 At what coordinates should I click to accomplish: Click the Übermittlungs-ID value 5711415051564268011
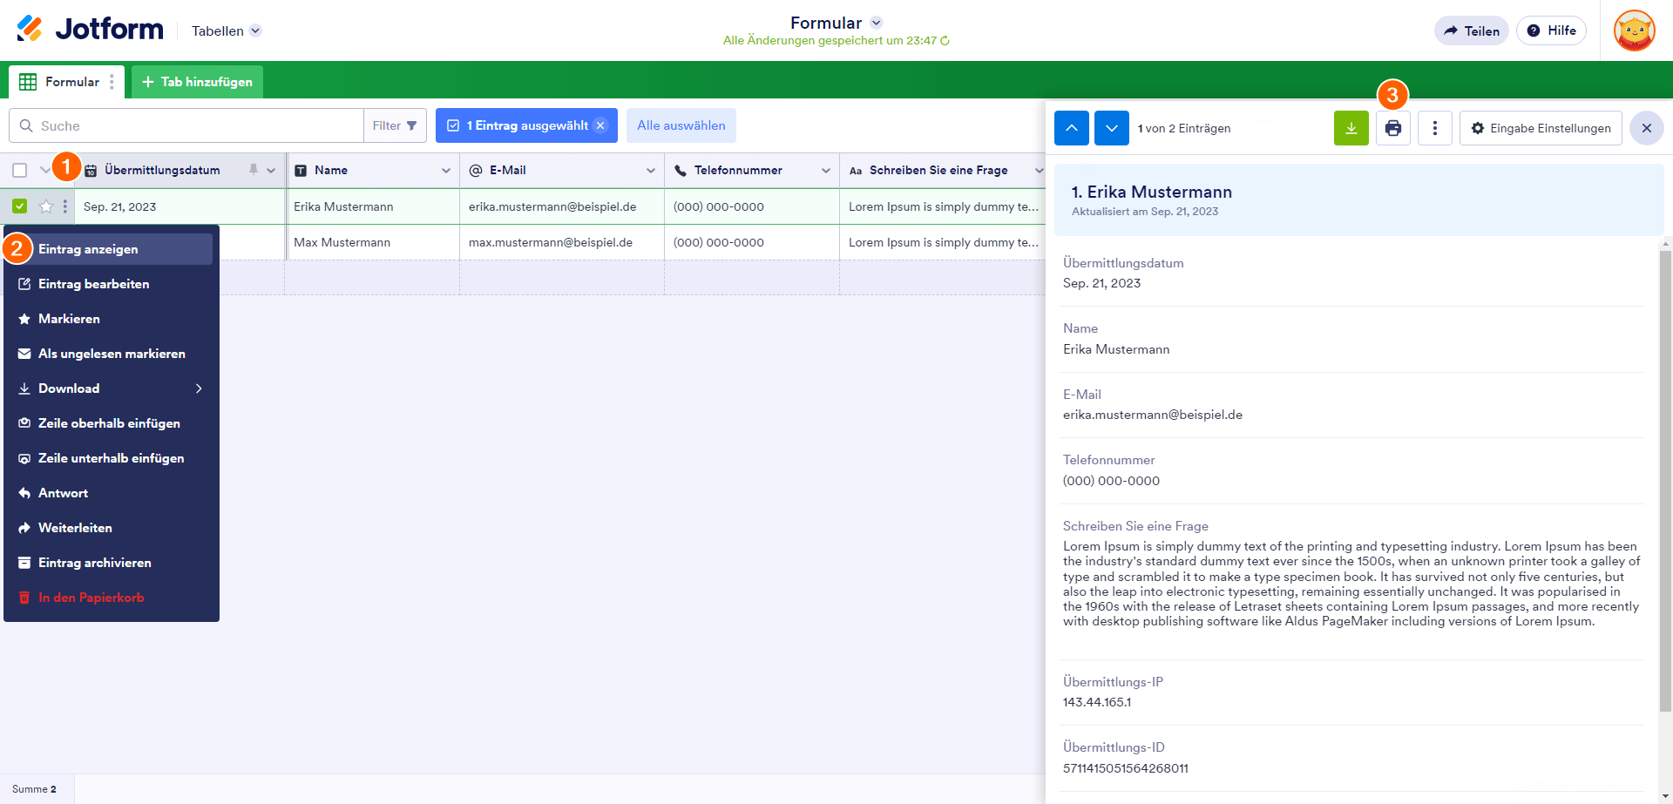click(1126, 768)
